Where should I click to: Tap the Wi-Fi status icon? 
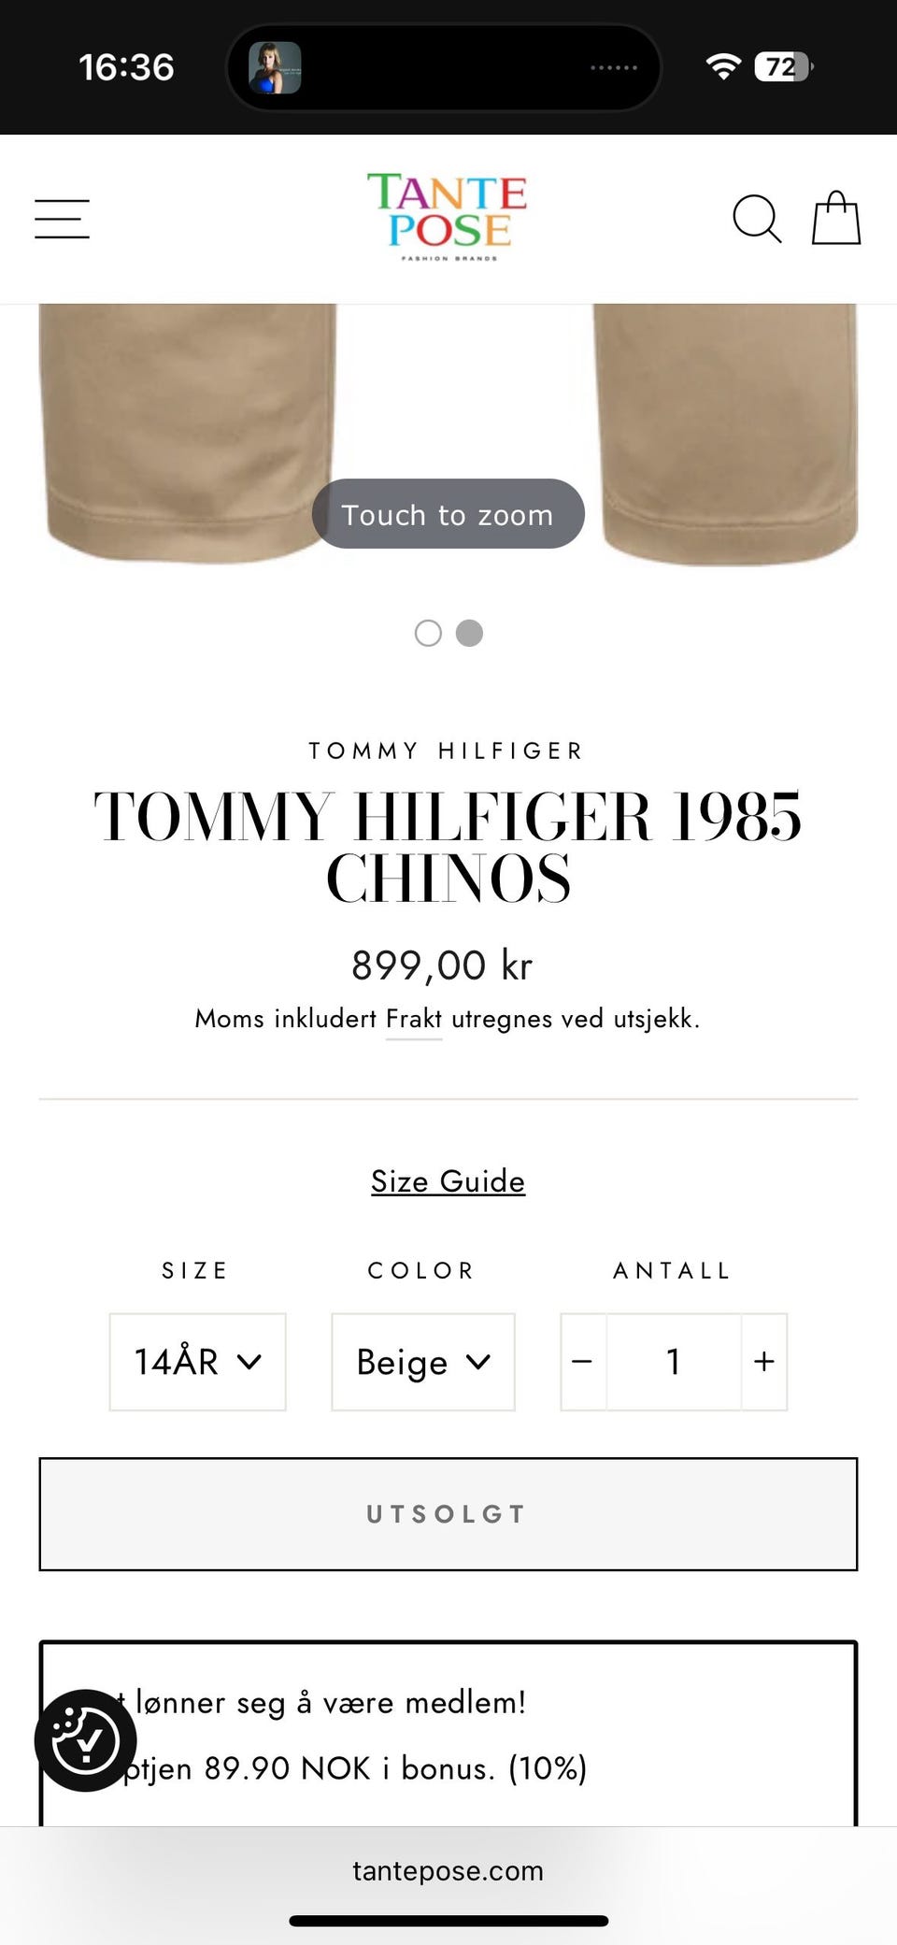coord(722,66)
